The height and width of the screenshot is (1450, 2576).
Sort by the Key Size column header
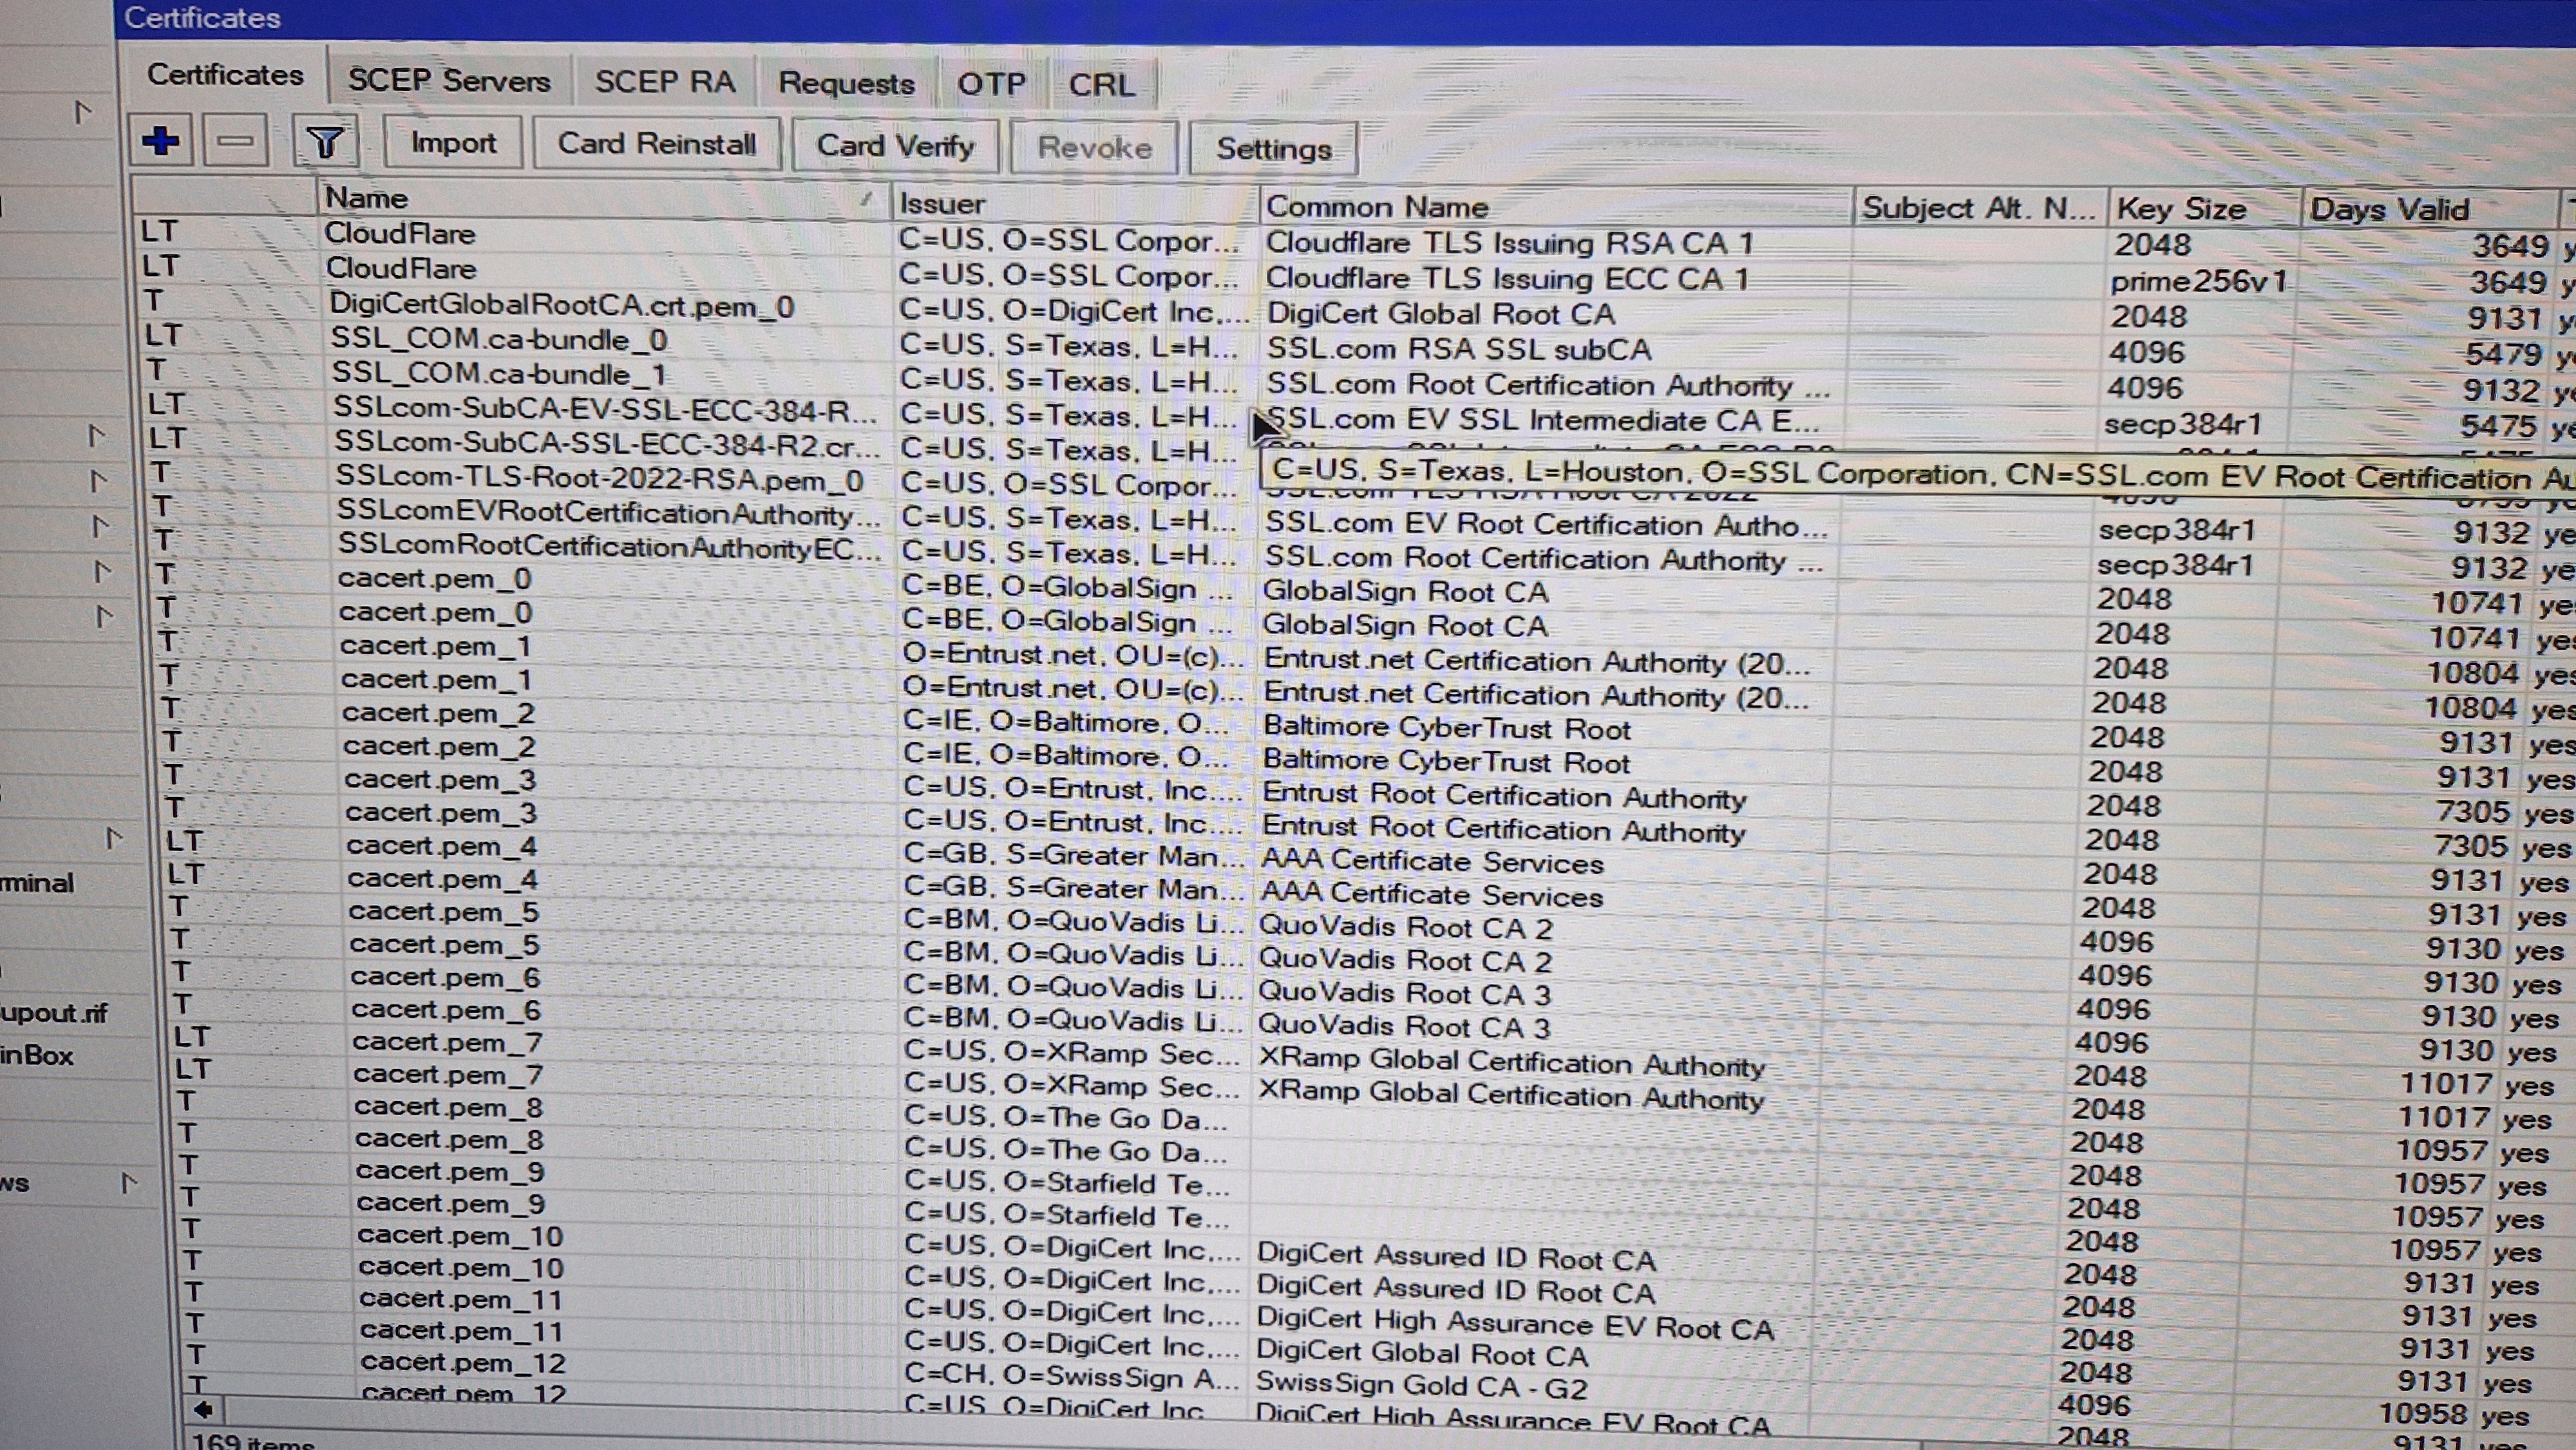coord(2181,209)
